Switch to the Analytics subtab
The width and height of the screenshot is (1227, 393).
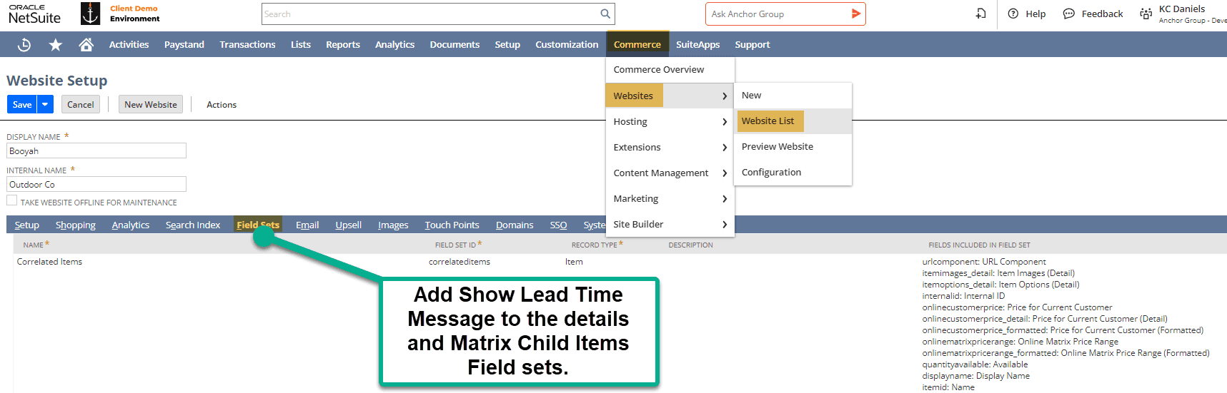click(131, 225)
